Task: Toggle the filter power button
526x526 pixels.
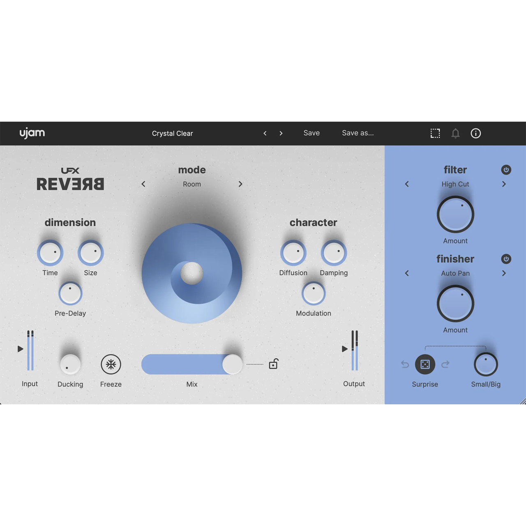Action: coord(506,170)
